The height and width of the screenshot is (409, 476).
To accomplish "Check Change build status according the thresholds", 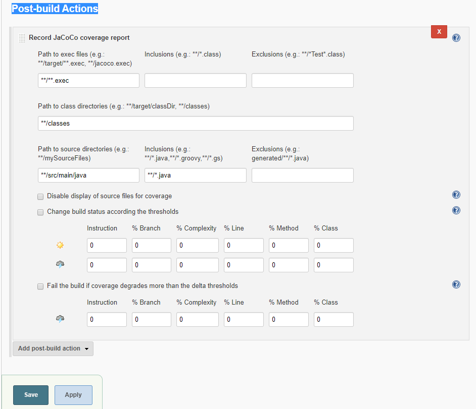I will (x=40, y=212).
